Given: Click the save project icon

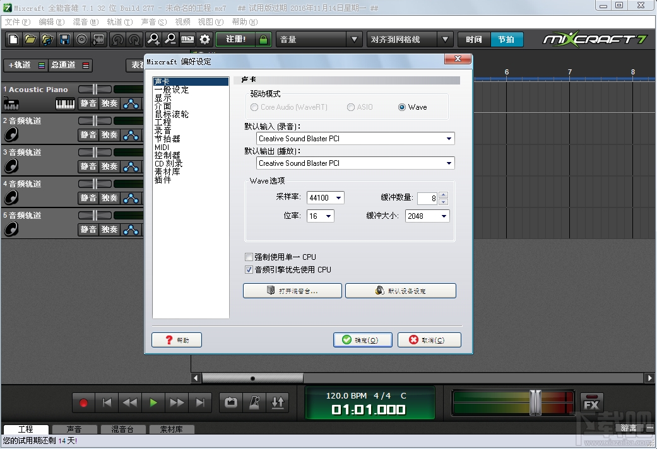Looking at the screenshot, I should [64, 39].
